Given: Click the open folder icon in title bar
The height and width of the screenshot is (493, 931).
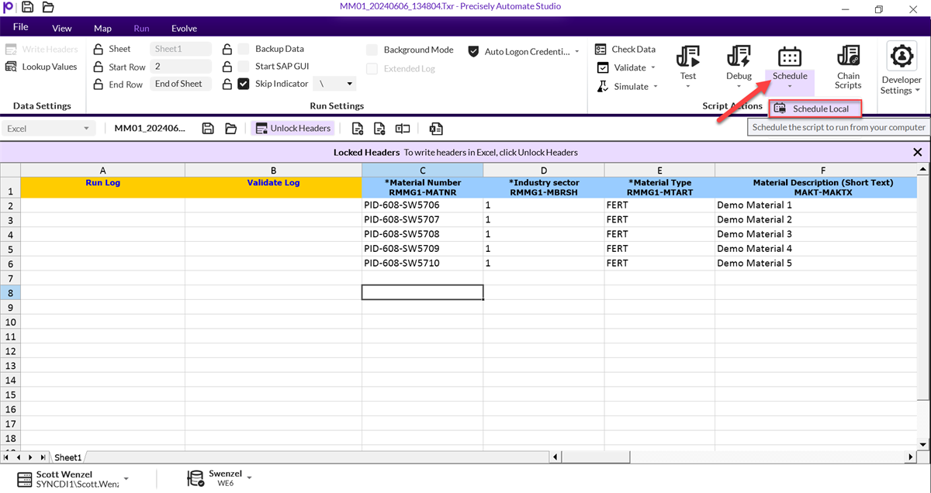Looking at the screenshot, I should click(48, 8).
